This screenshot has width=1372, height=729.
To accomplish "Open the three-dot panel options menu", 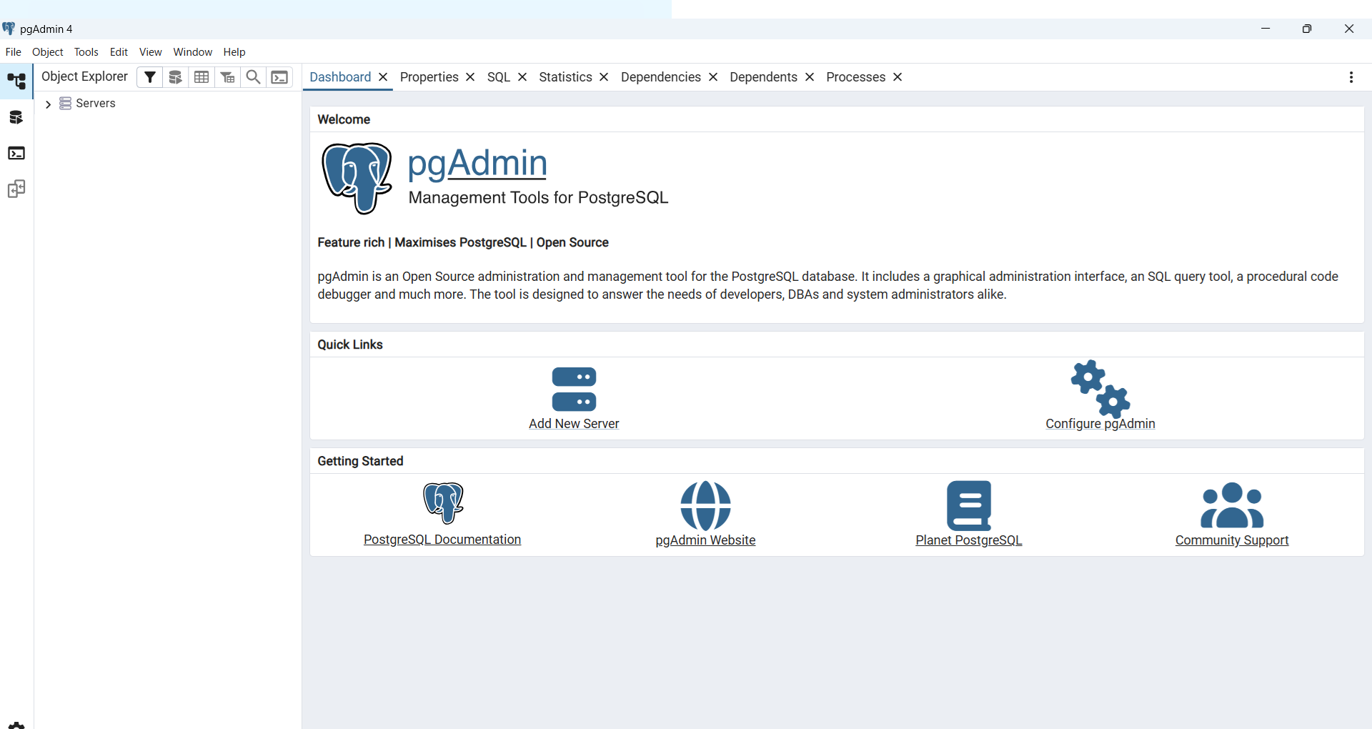I will pos(1351,77).
